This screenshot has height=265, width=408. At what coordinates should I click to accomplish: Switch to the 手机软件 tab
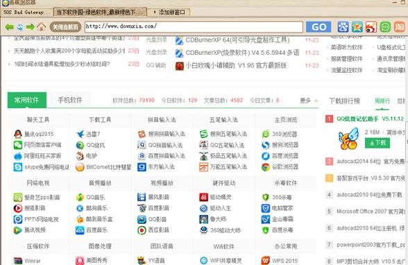pyautogui.click(x=69, y=100)
